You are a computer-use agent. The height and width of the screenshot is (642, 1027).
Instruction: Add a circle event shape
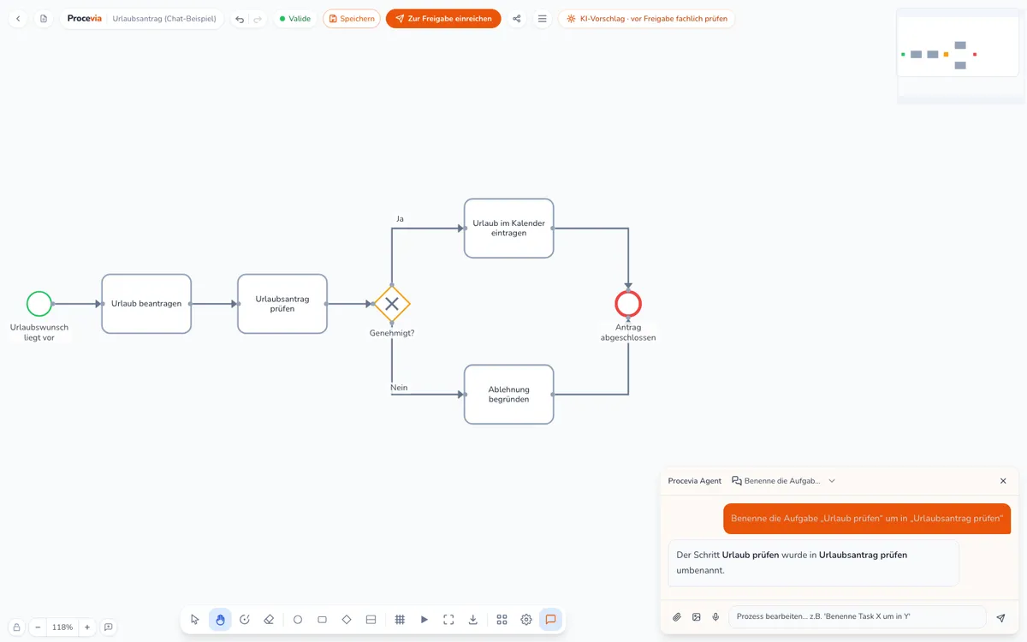pos(298,620)
